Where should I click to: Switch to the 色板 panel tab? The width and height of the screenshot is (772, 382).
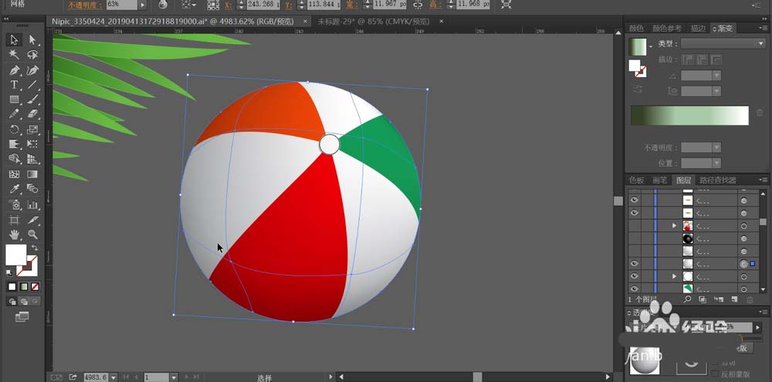637,180
